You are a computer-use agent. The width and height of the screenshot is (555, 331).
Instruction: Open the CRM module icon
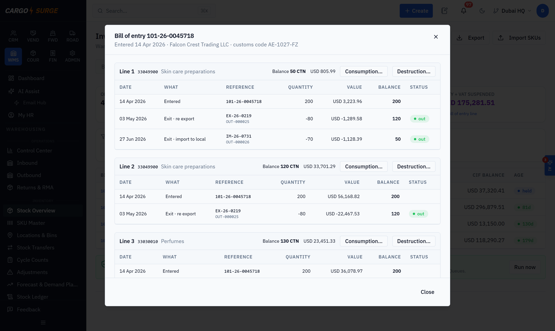click(13, 36)
